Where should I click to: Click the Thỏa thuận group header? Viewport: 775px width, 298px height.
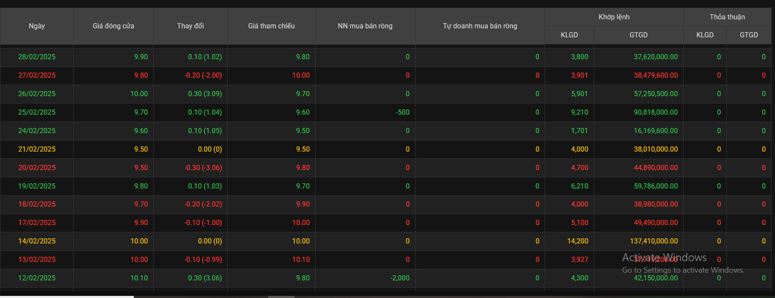click(x=727, y=17)
